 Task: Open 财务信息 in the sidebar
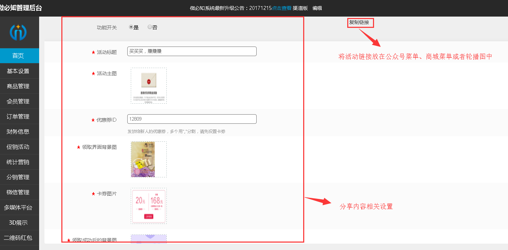[19, 132]
